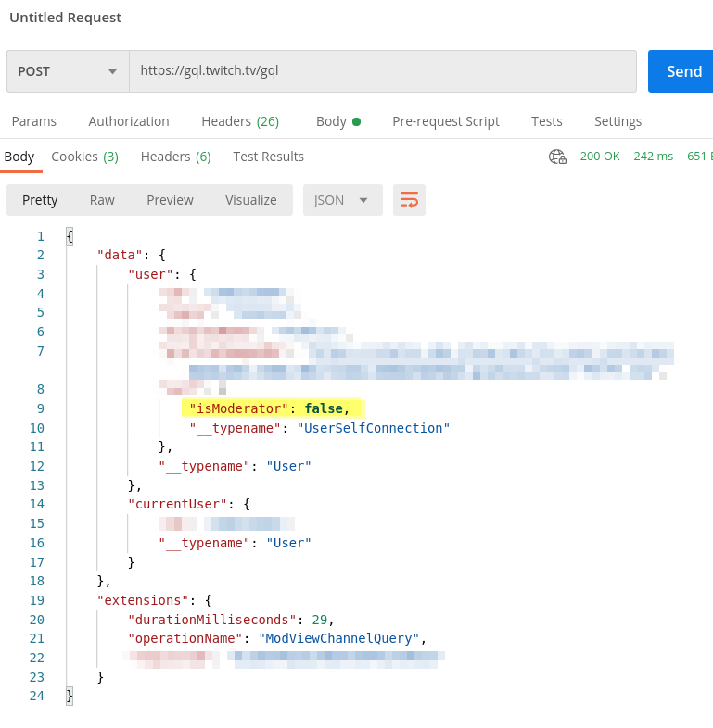Click the request URL field
713x728 pixels.
383,71
